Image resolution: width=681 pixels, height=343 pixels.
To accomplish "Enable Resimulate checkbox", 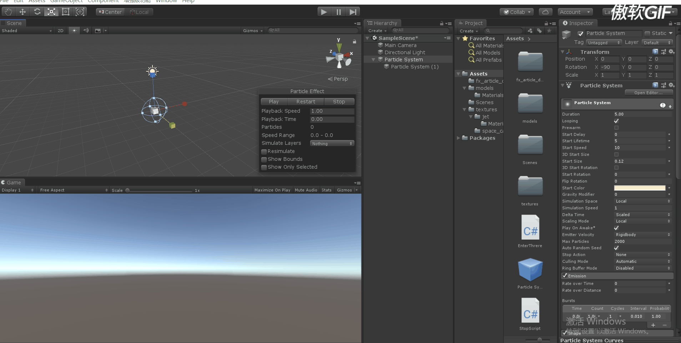I will click(x=264, y=152).
